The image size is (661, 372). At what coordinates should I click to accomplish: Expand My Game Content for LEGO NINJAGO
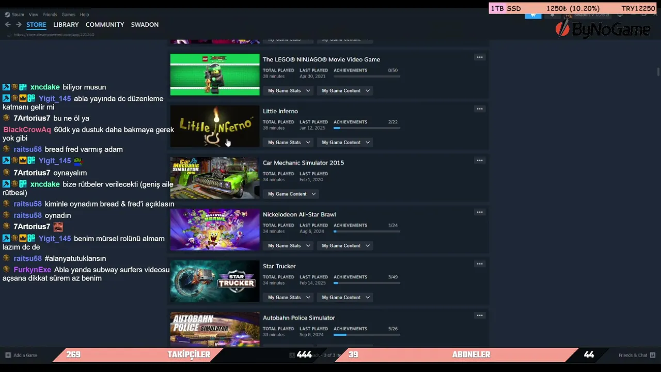345,90
